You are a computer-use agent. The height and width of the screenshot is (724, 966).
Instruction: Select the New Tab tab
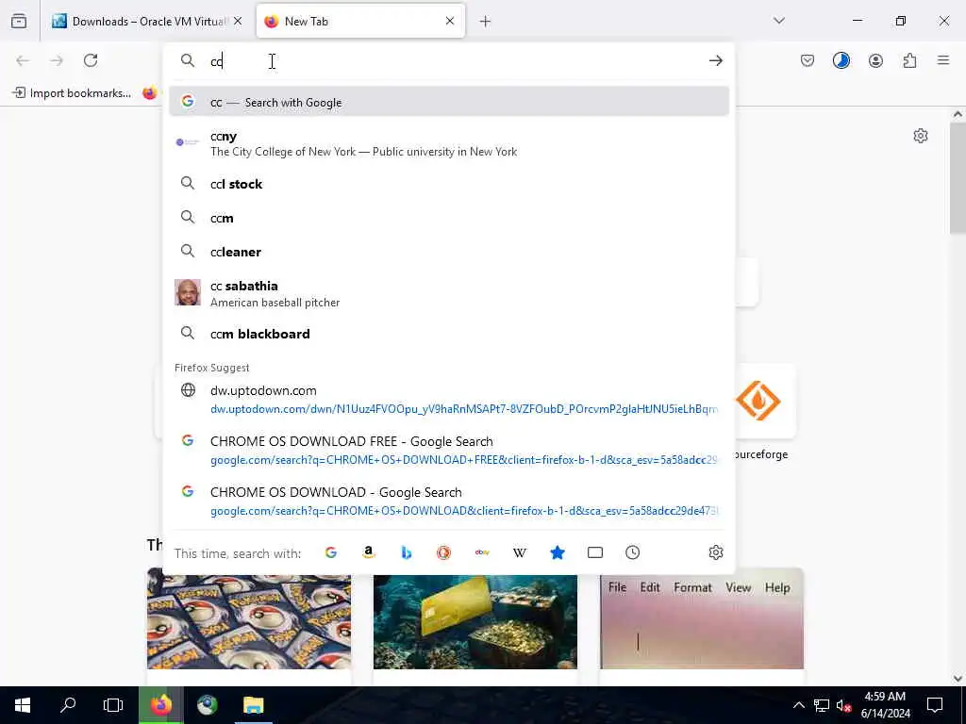[360, 21]
